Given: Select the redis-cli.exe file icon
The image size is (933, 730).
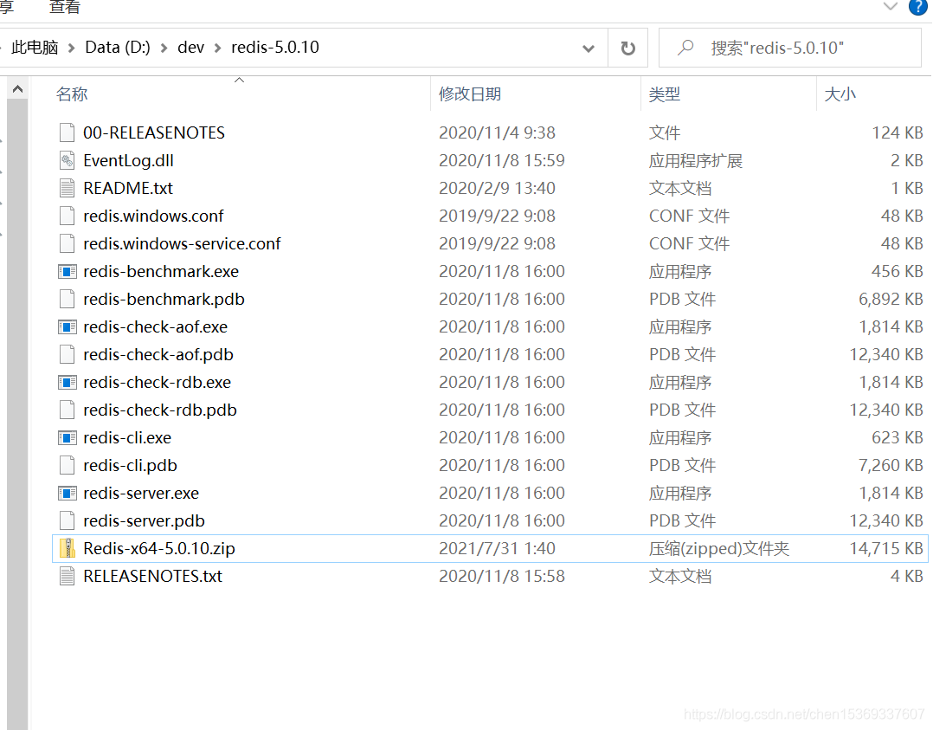Looking at the screenshot, I should (68, 437).
